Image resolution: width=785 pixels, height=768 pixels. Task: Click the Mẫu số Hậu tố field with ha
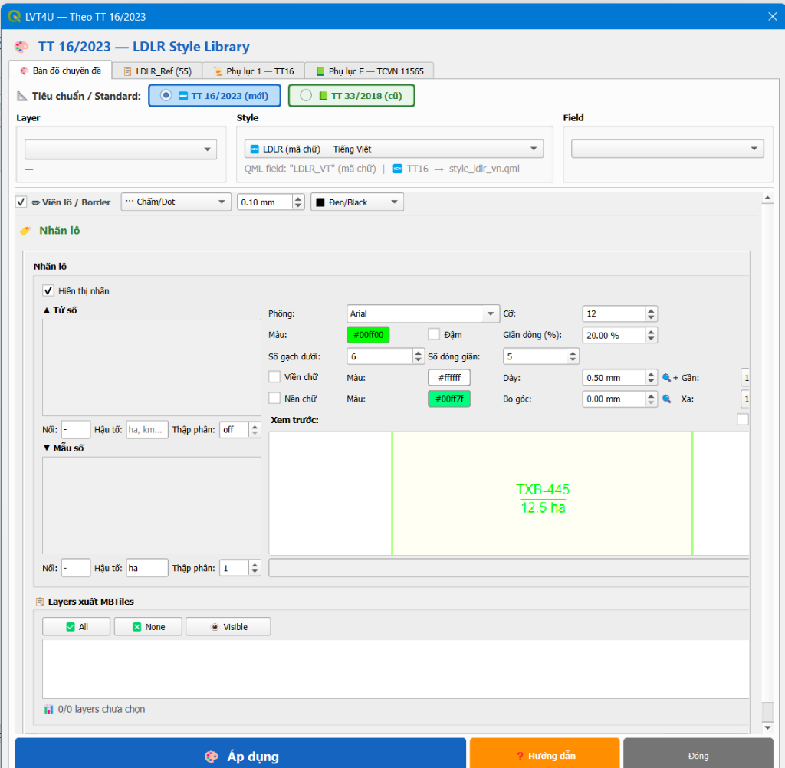coord(147,568)
